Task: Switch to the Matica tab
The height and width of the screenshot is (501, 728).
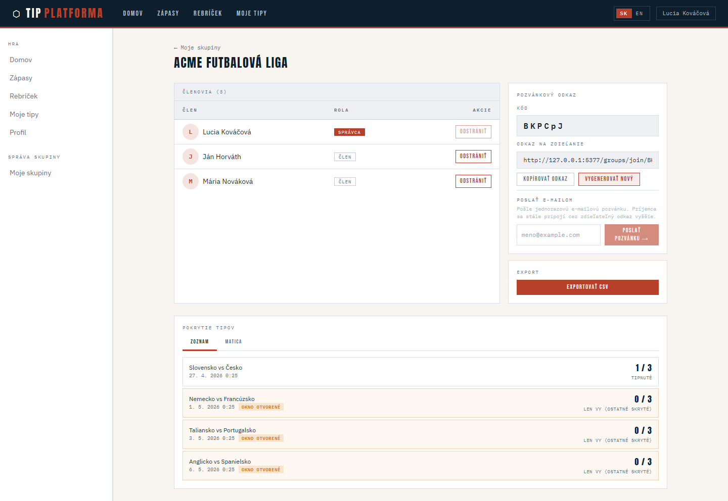Action: [233, 342]
